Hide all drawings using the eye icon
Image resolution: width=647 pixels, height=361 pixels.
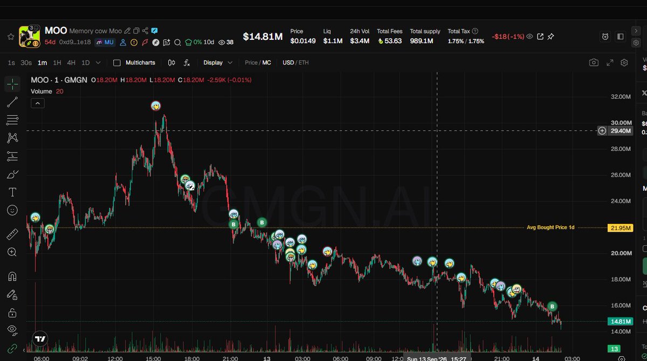[12, 330]
